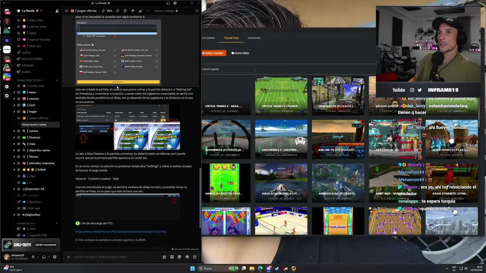Screen dimensions: 486x273
Task: Click the Add a Server plus icon
Action: [x=6, y=87]
